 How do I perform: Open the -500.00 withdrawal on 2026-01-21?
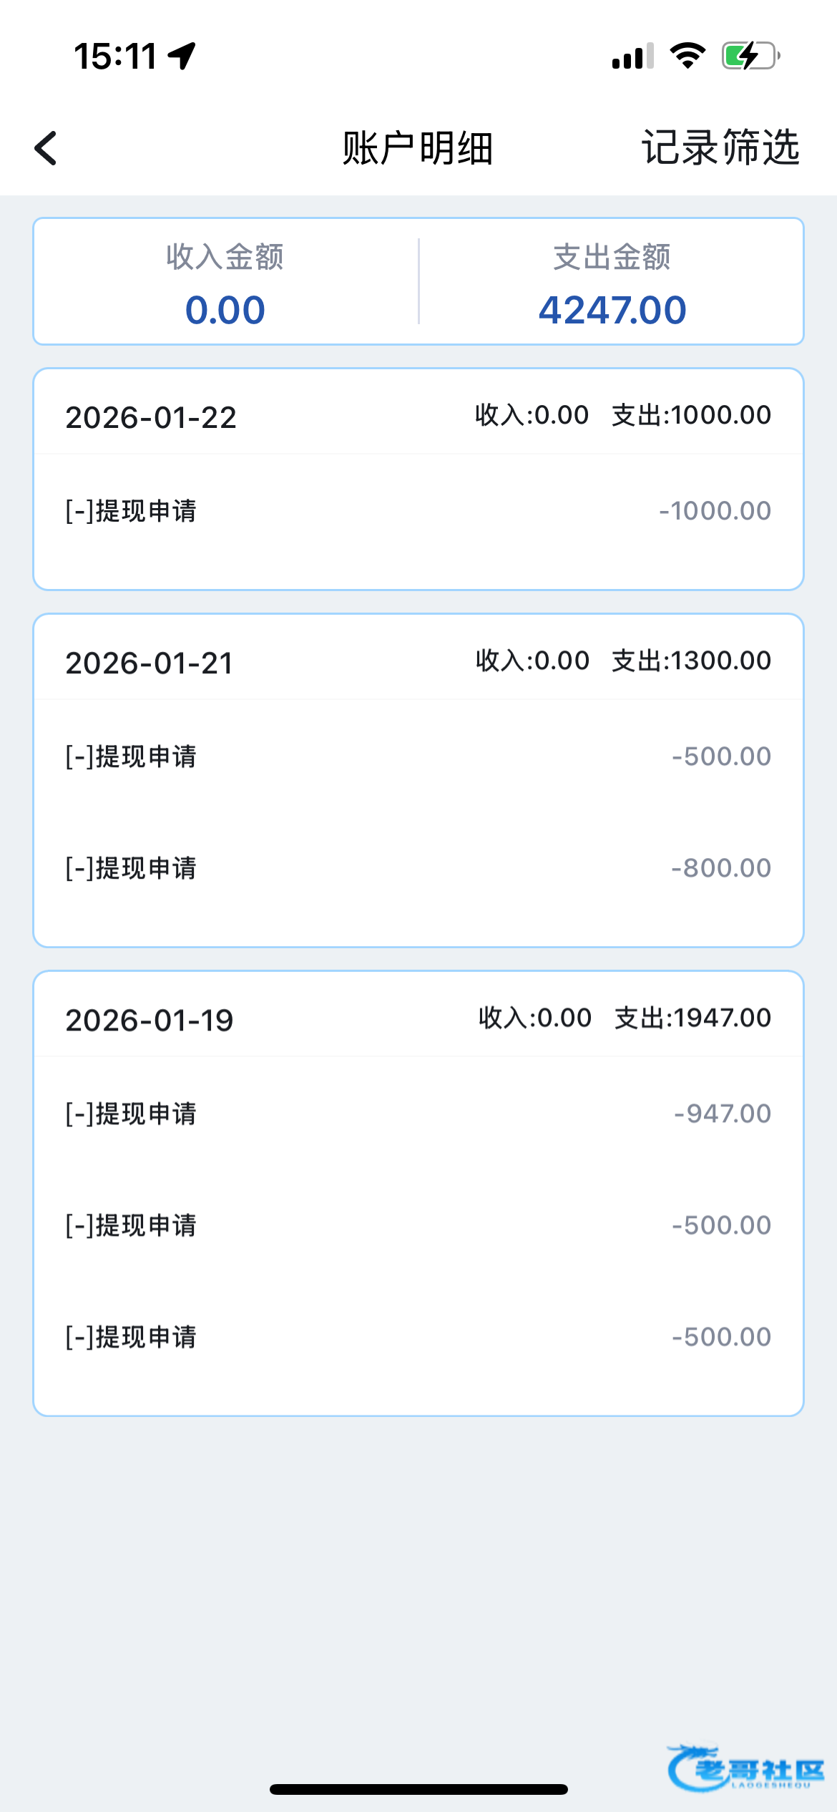coord(418,756)
